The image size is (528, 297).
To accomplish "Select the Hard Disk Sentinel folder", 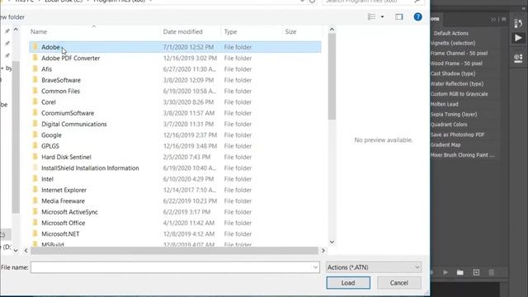I will (66, 157).
